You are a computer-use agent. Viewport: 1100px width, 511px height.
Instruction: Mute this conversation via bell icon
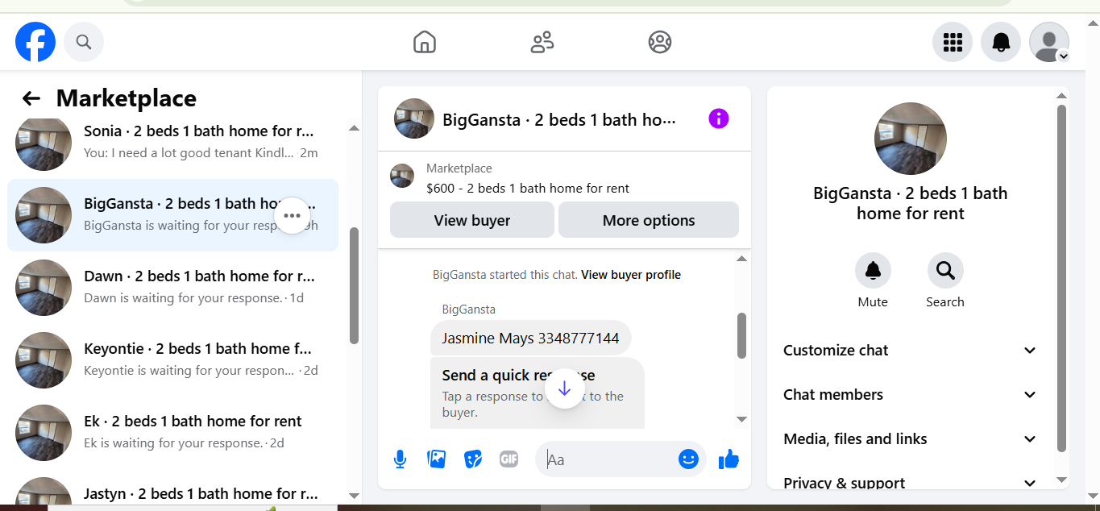coord(873,271)
